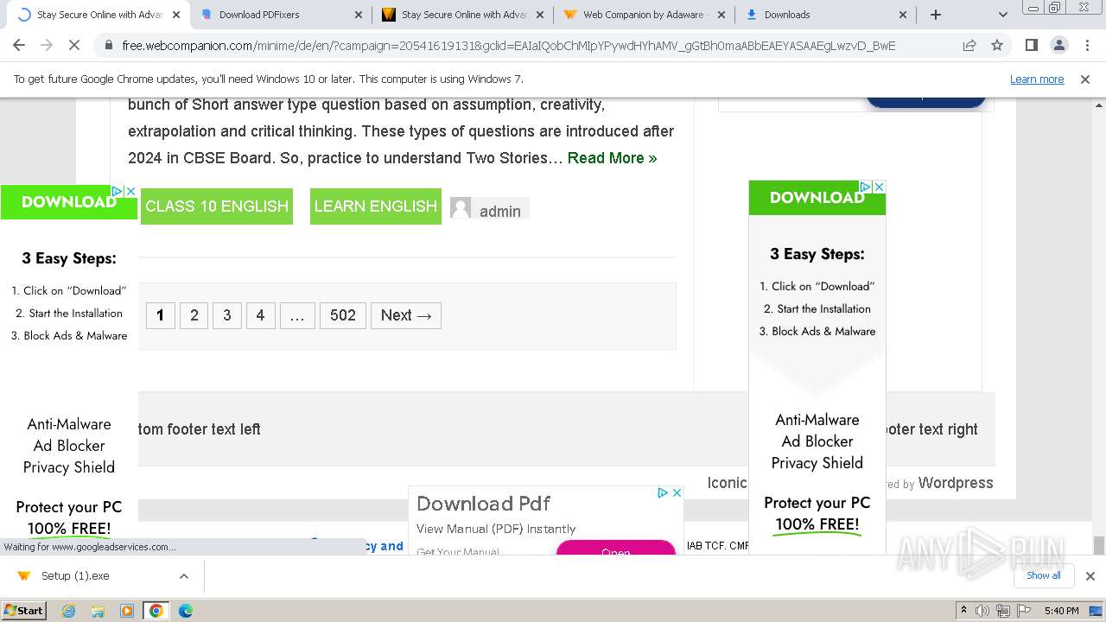Open the Read More » link

(612, 158)
